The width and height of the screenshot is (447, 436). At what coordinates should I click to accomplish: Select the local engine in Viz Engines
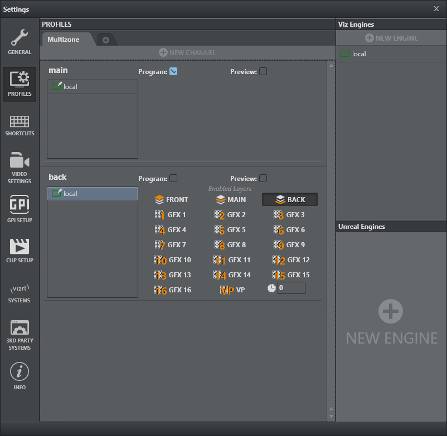pyautogui.click(x=358, y=54)
